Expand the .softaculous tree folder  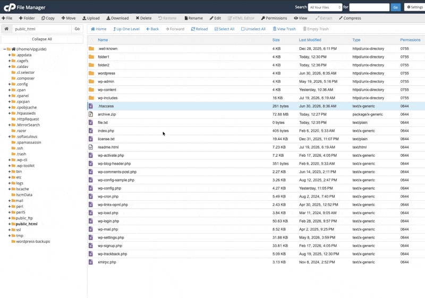click(10, 137)
